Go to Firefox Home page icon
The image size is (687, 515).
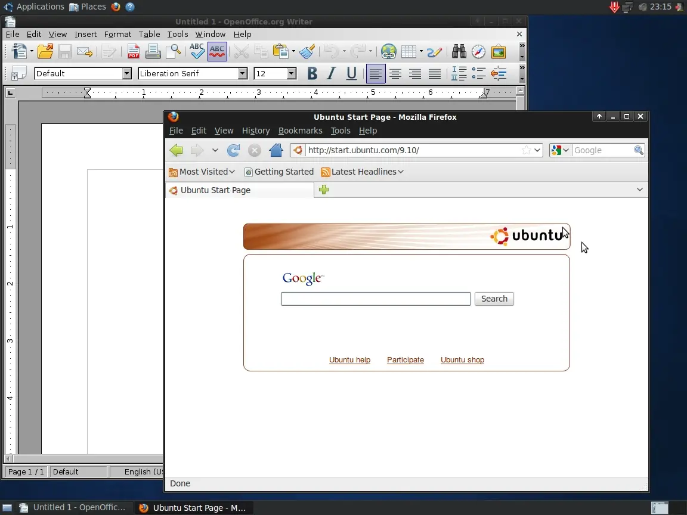pyautogui.click(x=276, y=150)
